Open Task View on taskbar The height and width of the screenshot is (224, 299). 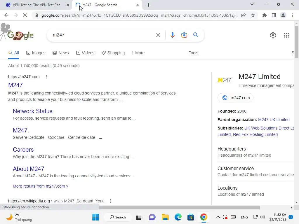[x=139, y=217]
